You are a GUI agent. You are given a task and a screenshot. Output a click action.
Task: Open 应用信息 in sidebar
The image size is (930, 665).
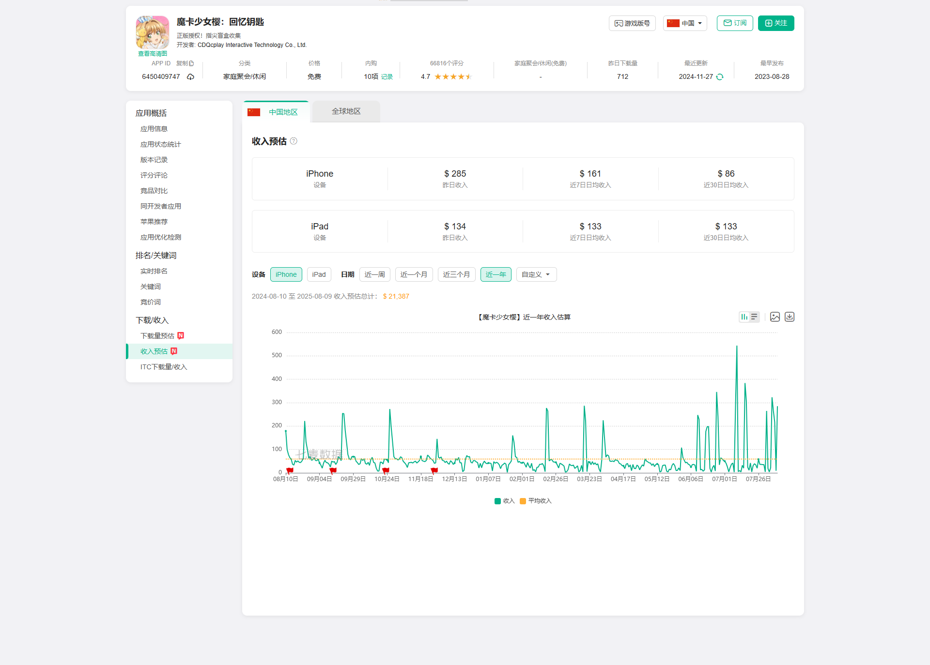point(154,129)
